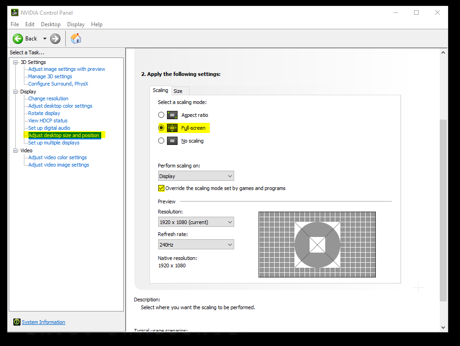This screenshot has height=346, width=460.
Task: Click the Home icon in toolbar
Action: (x=76, y=39)
